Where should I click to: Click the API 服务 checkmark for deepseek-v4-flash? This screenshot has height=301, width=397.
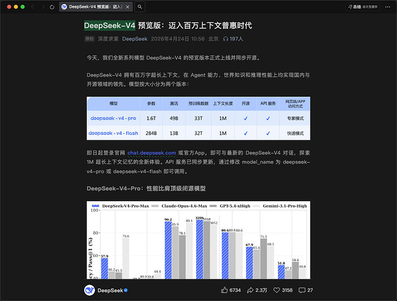[x=268, y=133]
